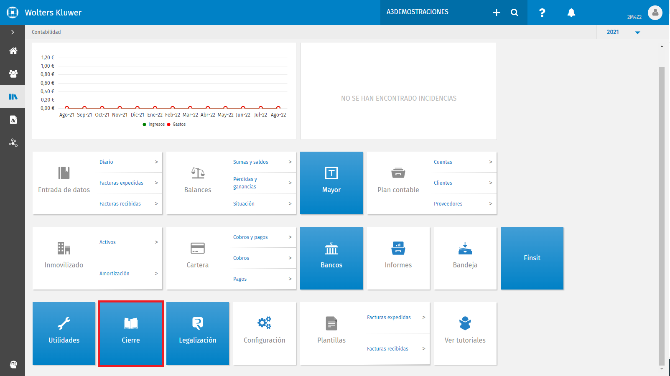Click the users group sidebar icon
This screenshot has width=670, height=376.
coord(13,74)
